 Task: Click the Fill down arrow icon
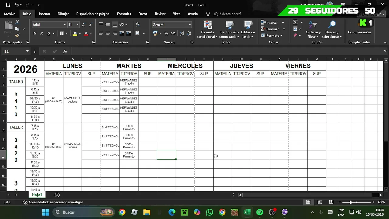click(x=295, y=29)
